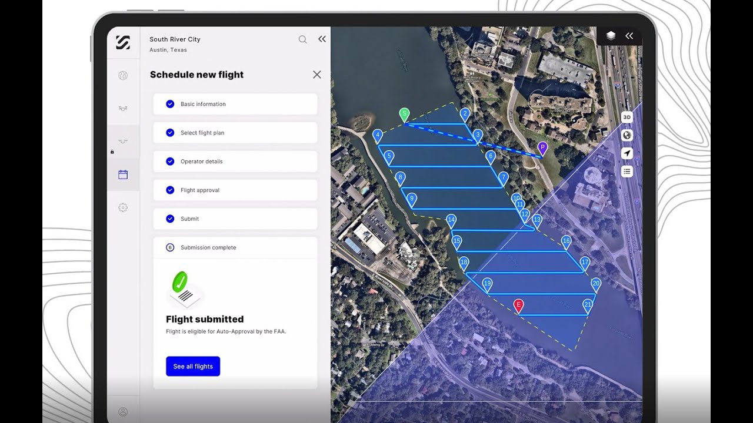753x423 pixels.
Task: Click the Flight submitted heading
Action: pyautogui.click(x=205, y=319)
